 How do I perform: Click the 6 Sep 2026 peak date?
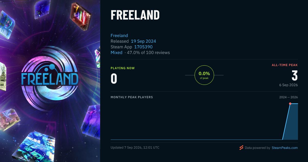point(288,85)
